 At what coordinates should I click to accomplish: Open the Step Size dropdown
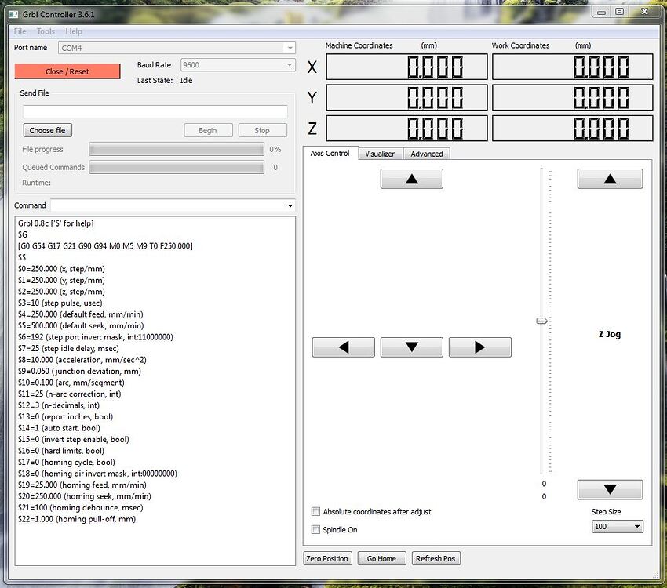coord(617,526)
